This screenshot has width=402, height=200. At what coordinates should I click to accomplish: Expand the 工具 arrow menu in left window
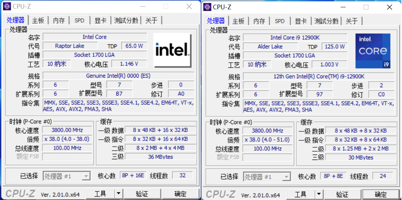[x=119, y=194]
